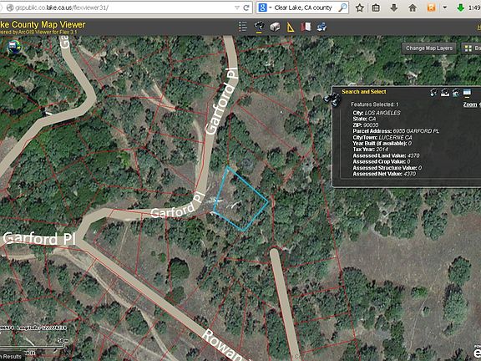Click the binoculars icon on Search panel
481x361 pixels.
tap(332, 99)
